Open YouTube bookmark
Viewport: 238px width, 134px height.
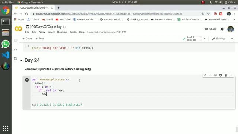tap(63, 19)
